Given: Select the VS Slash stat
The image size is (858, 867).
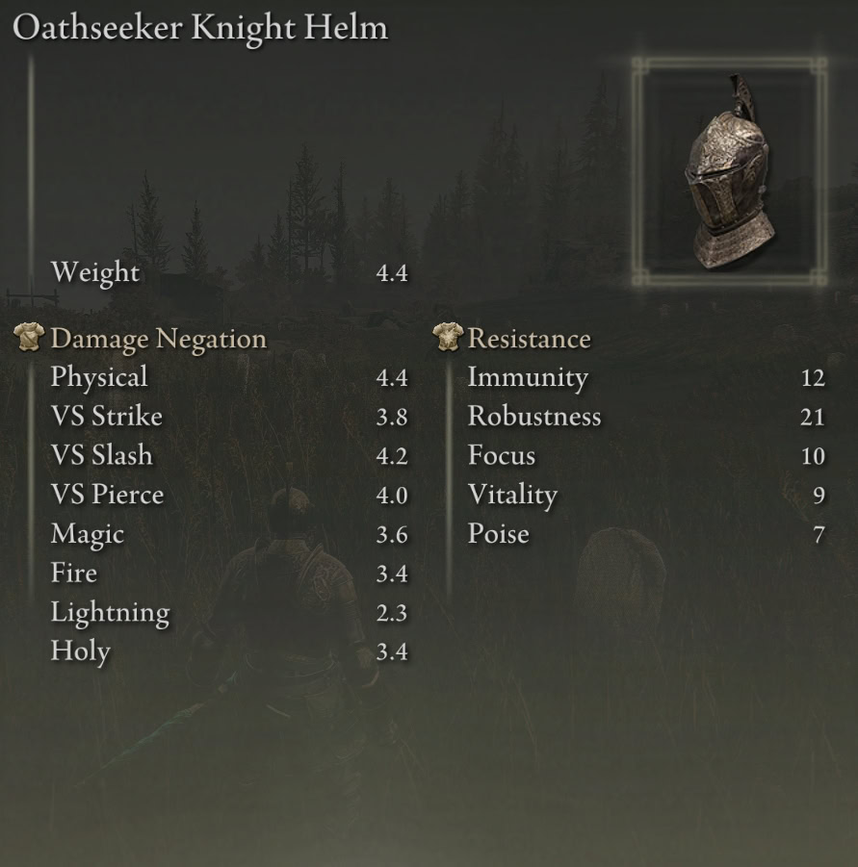Looking at the screenshot, I should tap(229, 455).
